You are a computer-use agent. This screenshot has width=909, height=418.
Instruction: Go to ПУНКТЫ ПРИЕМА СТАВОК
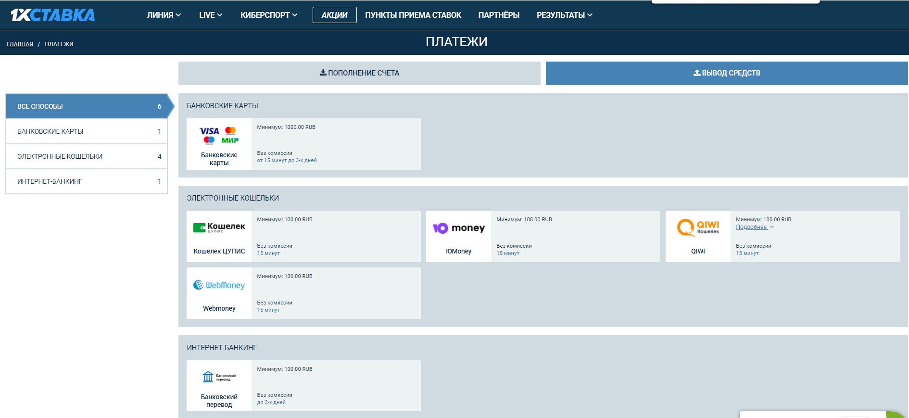(413, 15)
